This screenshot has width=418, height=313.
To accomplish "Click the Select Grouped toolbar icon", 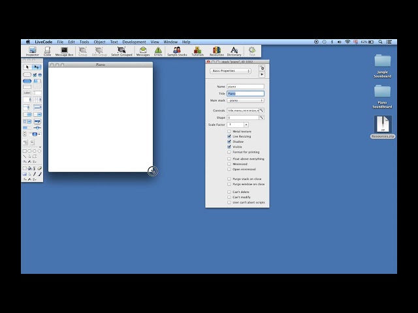I will (121, 52).
